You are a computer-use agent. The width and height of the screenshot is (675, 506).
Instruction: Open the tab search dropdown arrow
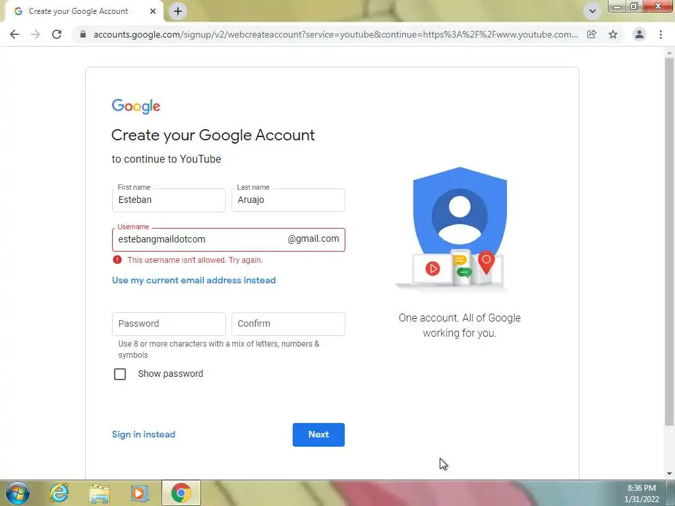(x=593, y=11)
